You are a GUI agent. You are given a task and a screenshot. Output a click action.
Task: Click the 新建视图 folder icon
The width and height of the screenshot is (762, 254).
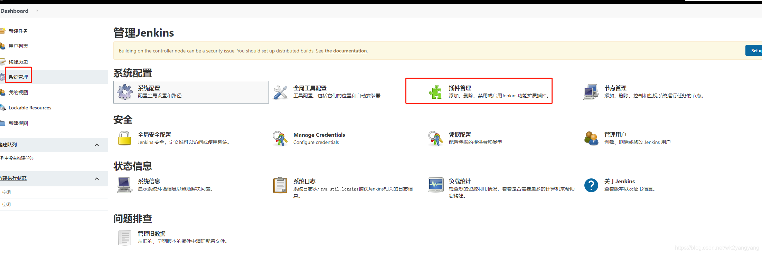coord(2,123)
